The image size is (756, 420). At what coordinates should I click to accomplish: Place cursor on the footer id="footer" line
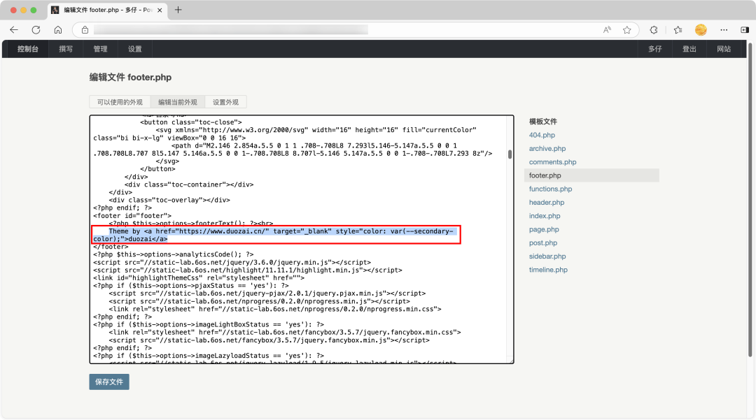(x=132, y=215)
